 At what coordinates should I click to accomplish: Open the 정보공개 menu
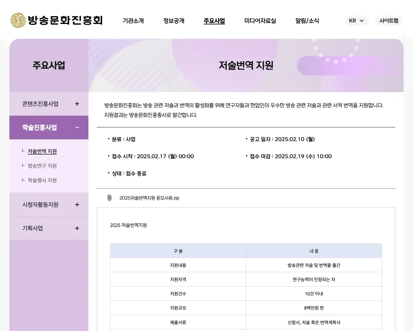click(174, 21)
